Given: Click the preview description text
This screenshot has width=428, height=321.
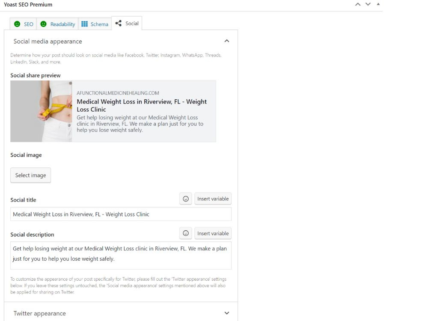Looking at the screenshot, I should point(140,124).
